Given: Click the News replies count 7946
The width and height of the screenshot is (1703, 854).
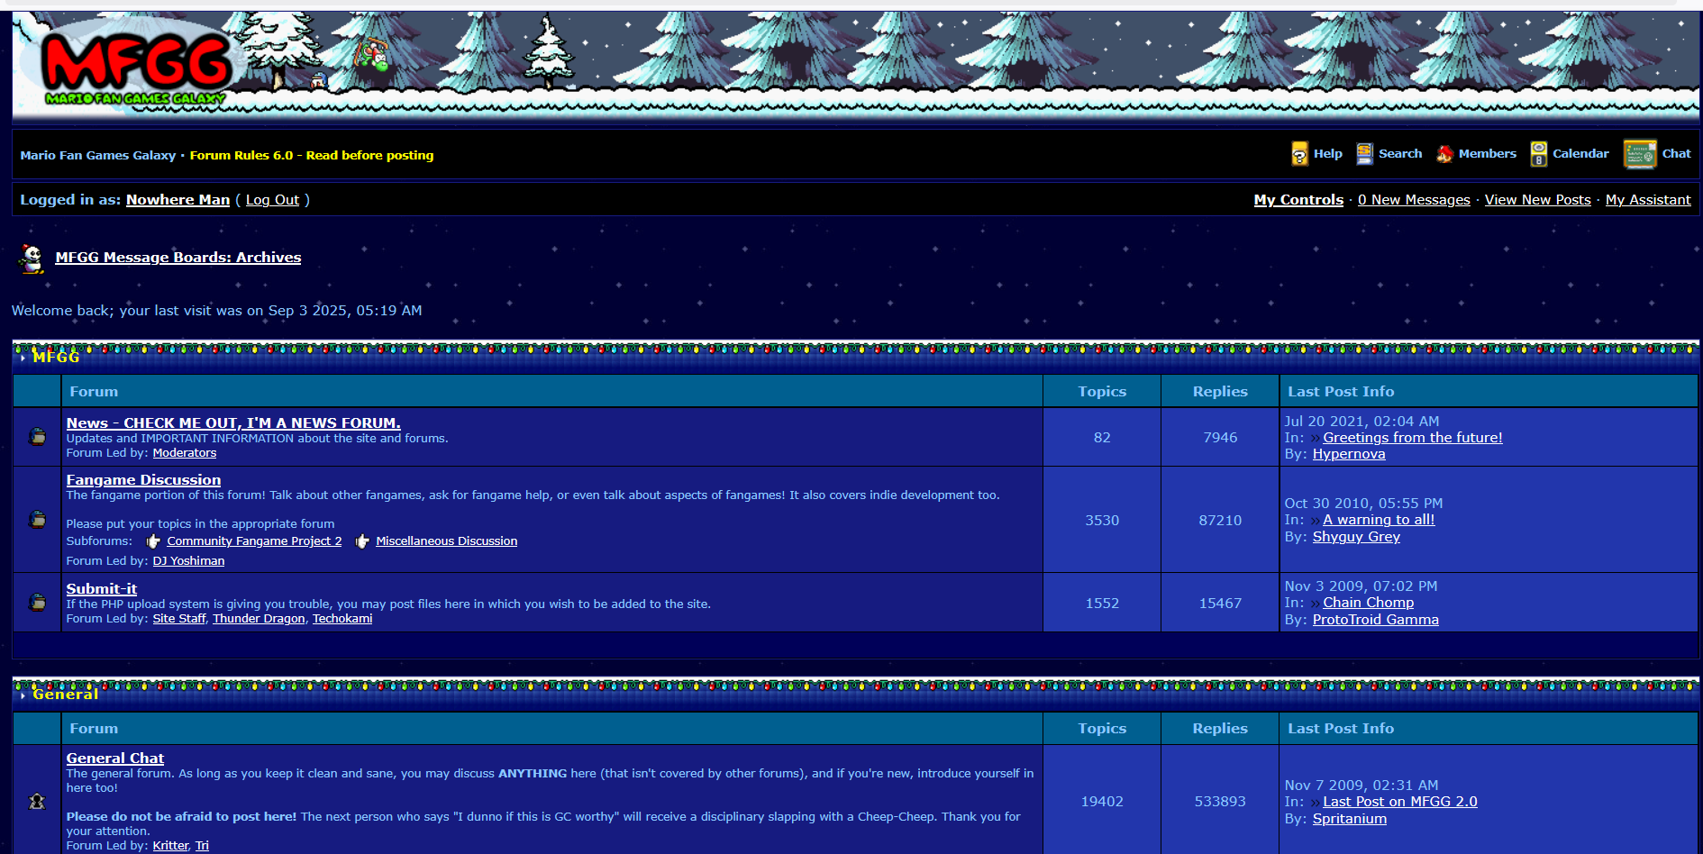Looking at the screenshot, I should [1220, 438].
